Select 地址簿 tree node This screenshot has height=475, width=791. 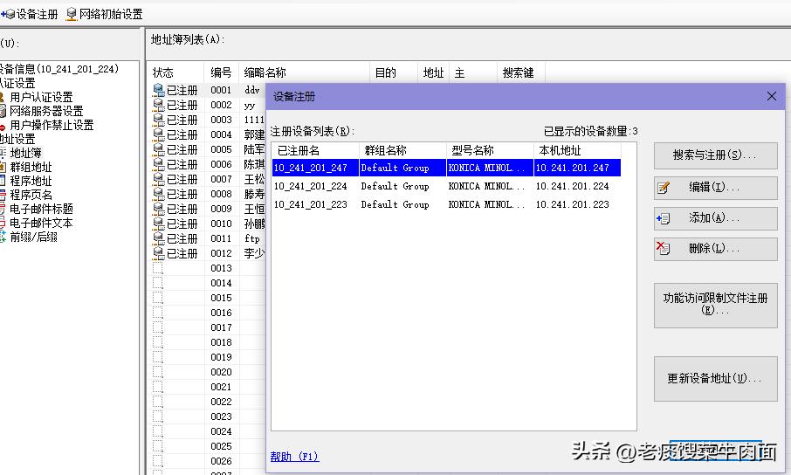25,153
